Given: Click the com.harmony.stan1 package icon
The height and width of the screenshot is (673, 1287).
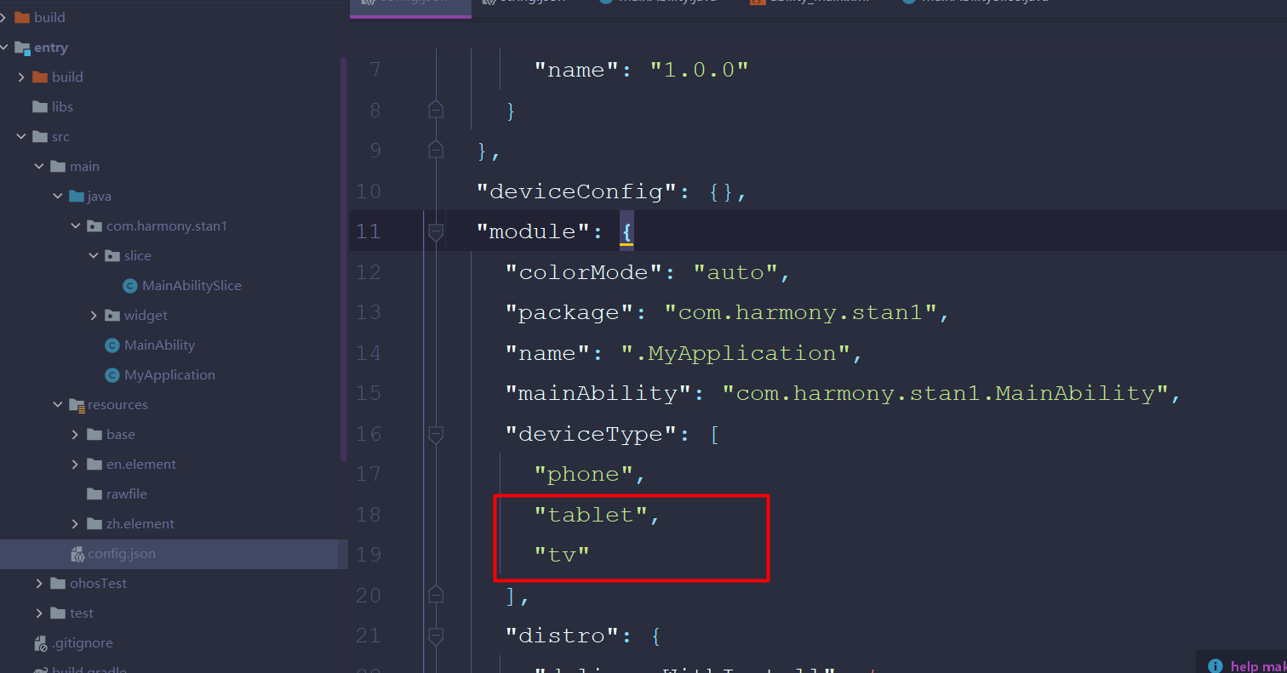Looking at the screenshot, I should pyautogui.click(x=95, y=226).
